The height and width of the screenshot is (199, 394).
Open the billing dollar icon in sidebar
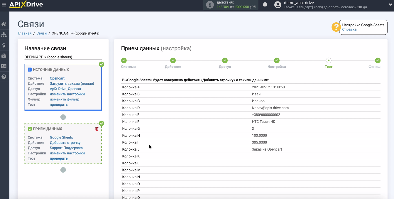(4, 45)
